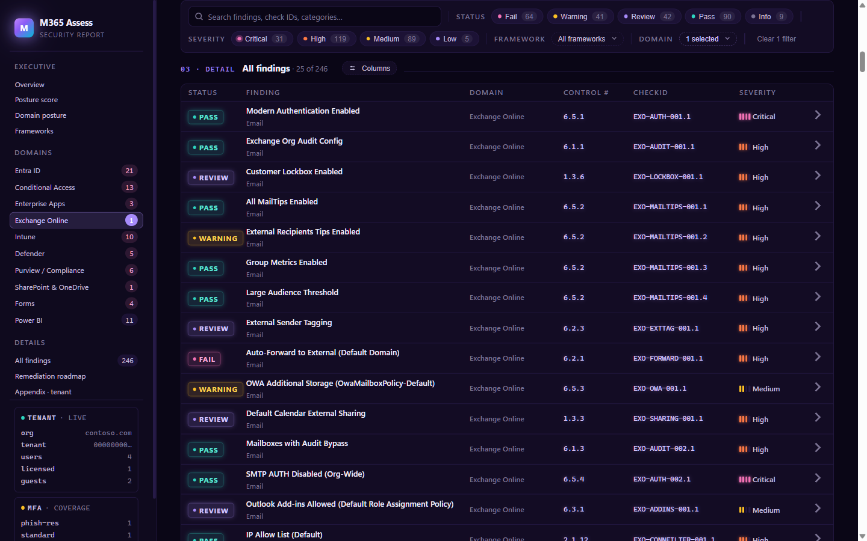The image size is (867, 541).
Task: Click the FAIL badge for Auto-Forward to External
Action: click(205, 359)
